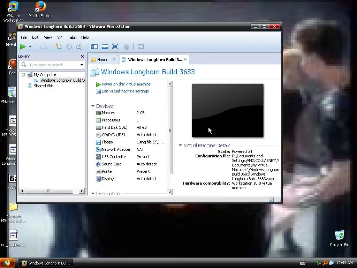Open the File menu

[x=24, y=37]
